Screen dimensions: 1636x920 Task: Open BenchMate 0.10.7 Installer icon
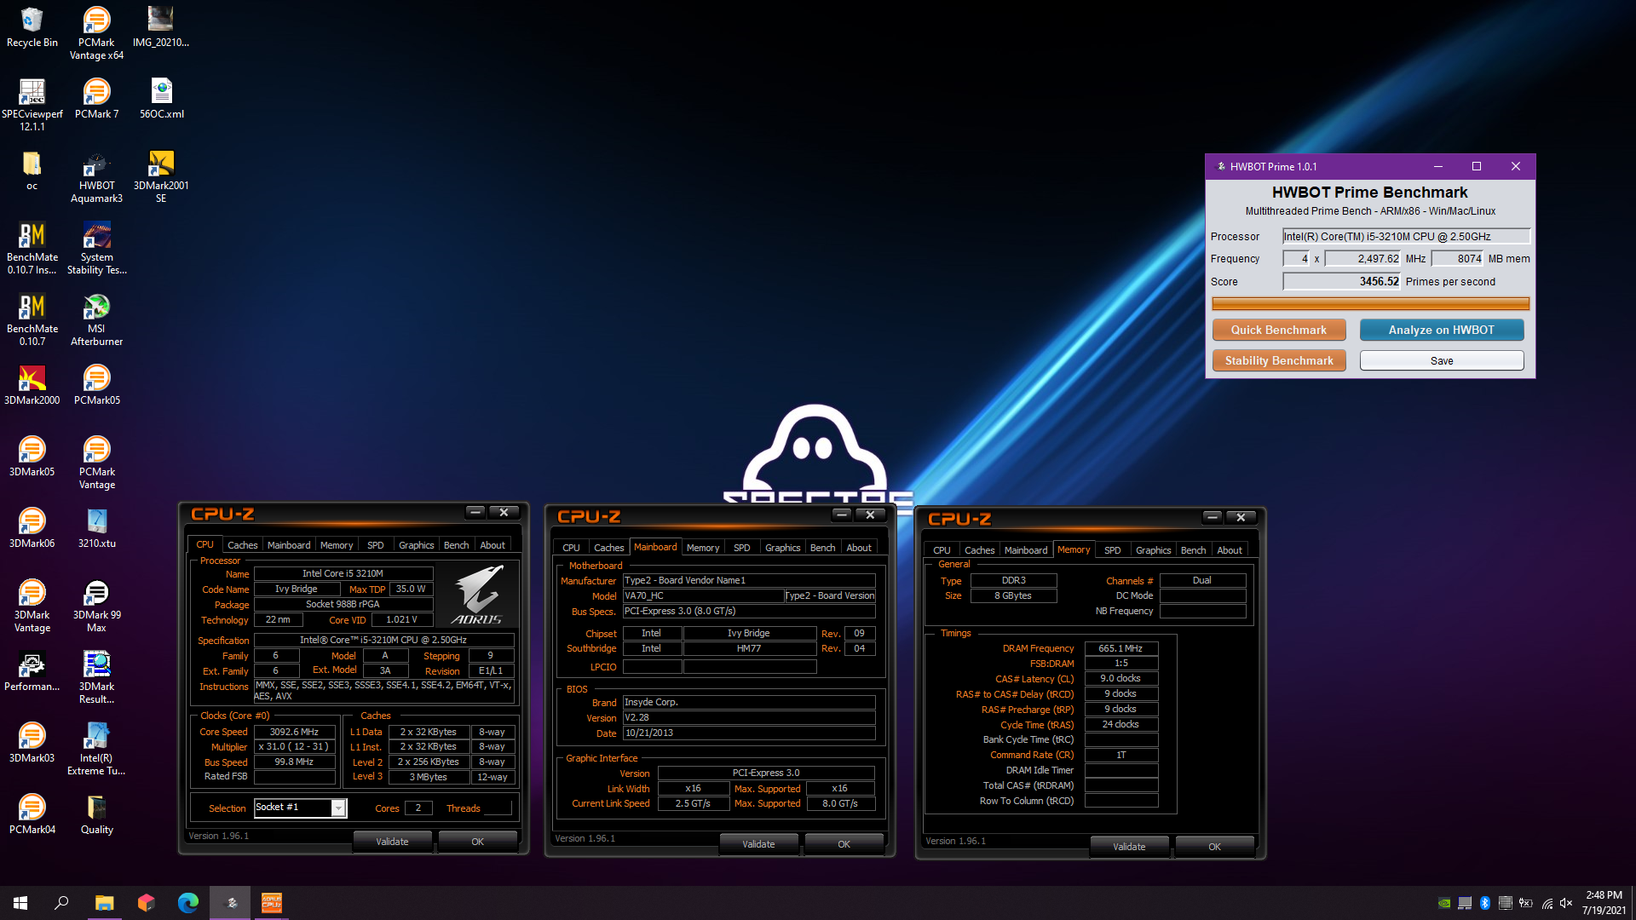coord(32,249)
